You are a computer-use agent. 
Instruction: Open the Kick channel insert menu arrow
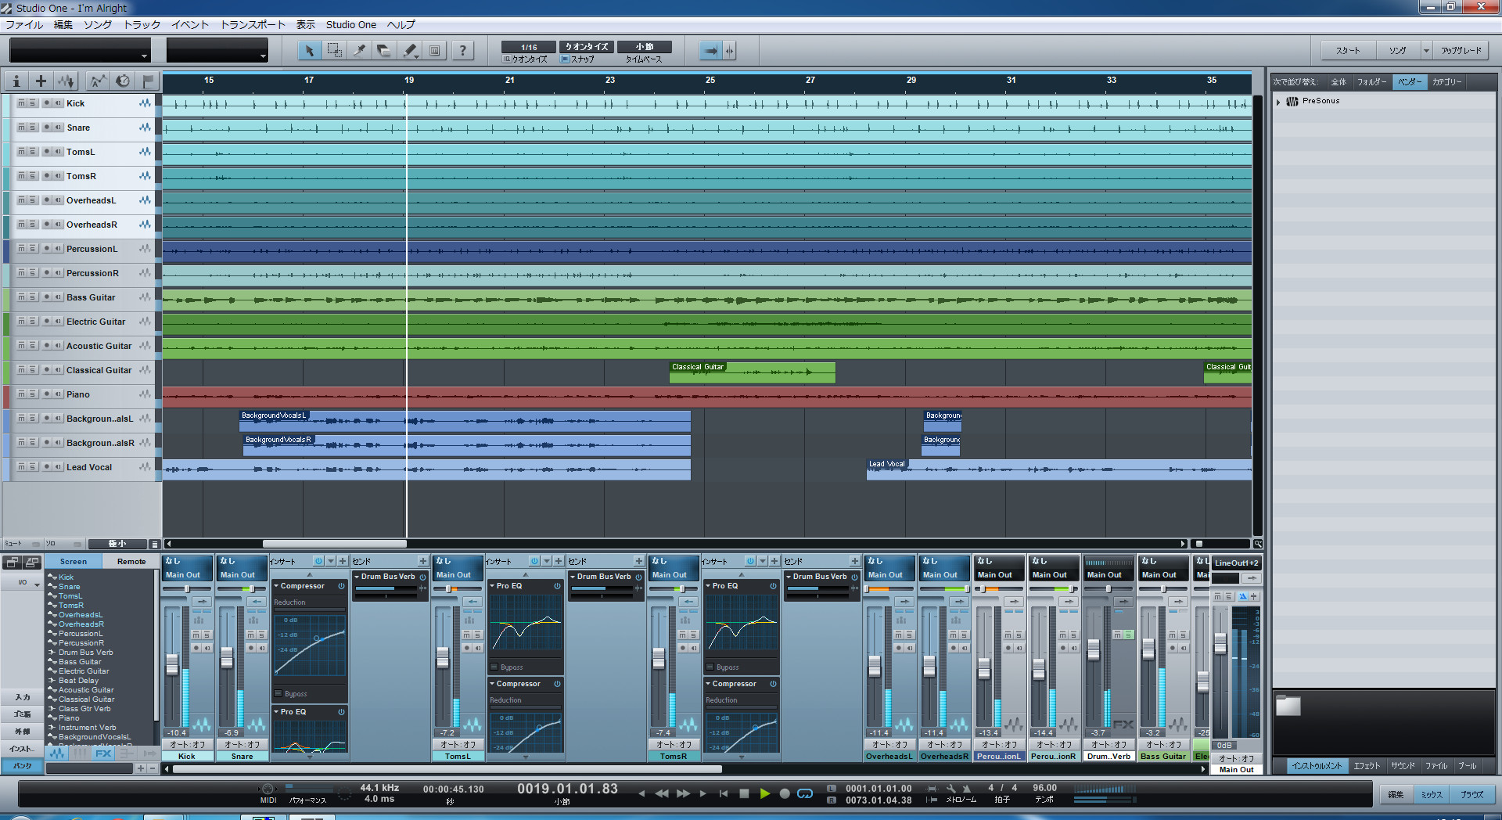pos(330,561)
